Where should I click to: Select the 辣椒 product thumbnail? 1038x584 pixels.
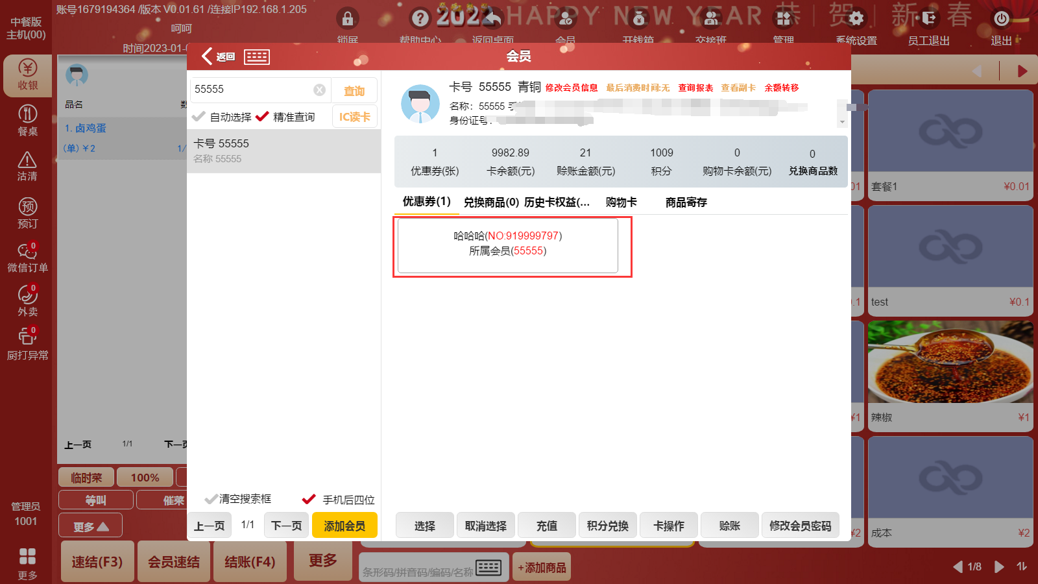click(950, 363)
